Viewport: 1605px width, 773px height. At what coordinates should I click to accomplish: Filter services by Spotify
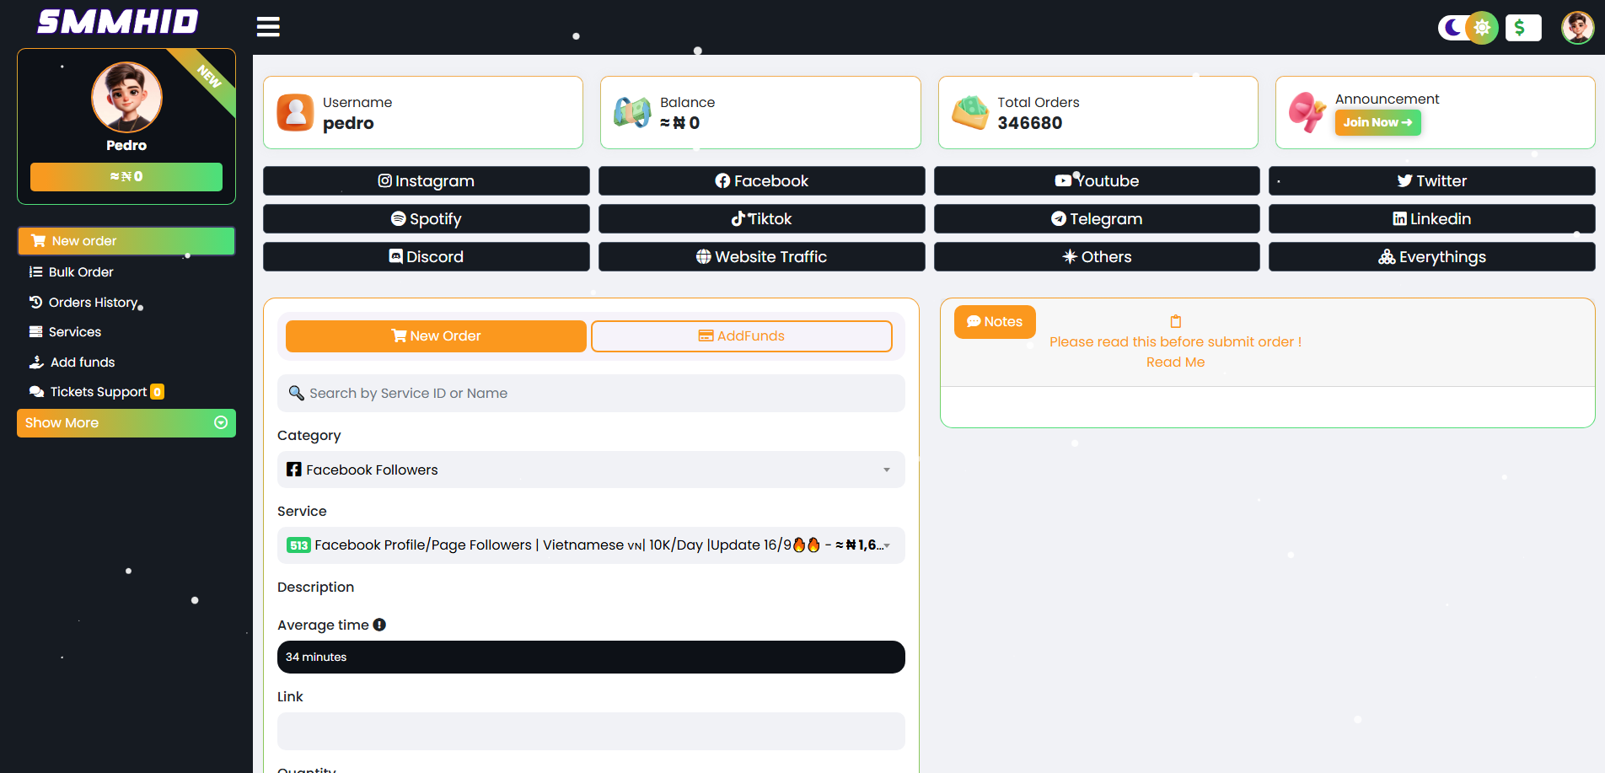[426, 218]
